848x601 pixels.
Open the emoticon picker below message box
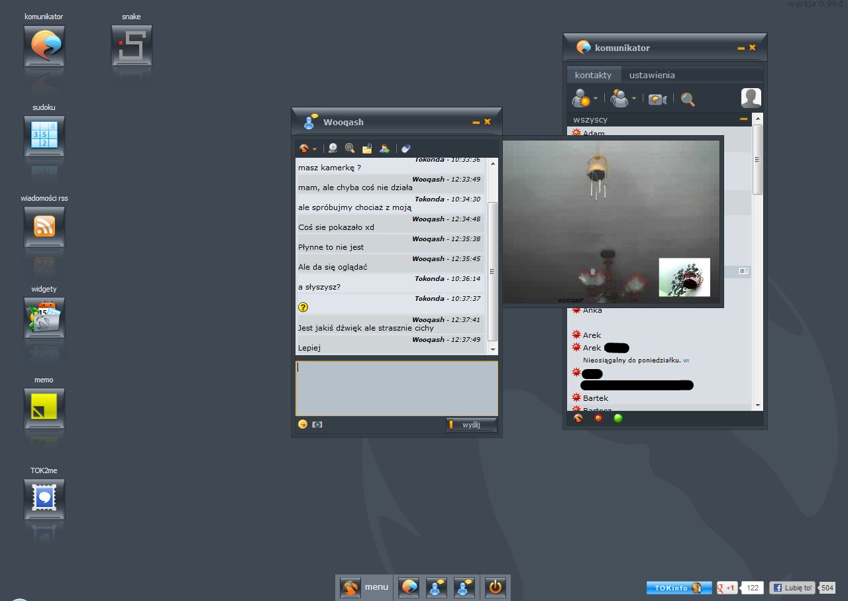tap(303, 424)
